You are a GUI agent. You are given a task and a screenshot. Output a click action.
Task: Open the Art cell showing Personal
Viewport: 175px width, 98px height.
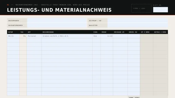(x=34, y=36)
